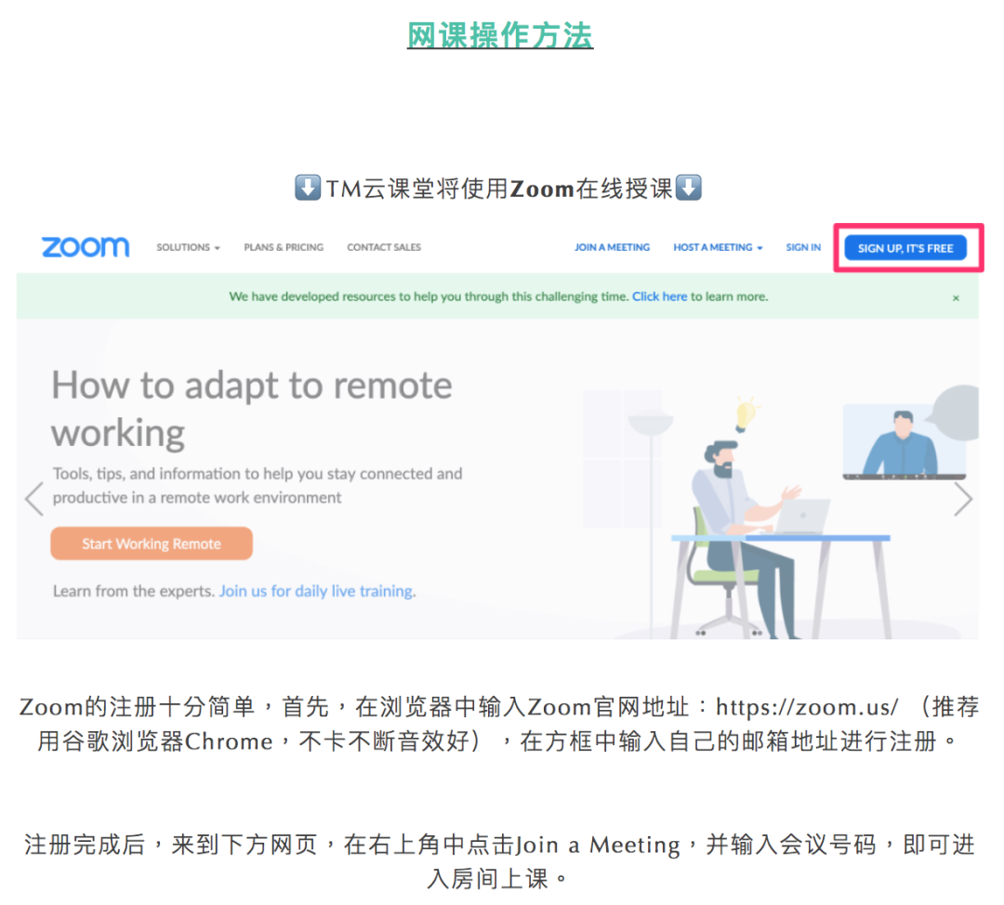
Task: Open 'Click here' link in banner
Action: tap(659, 297)
